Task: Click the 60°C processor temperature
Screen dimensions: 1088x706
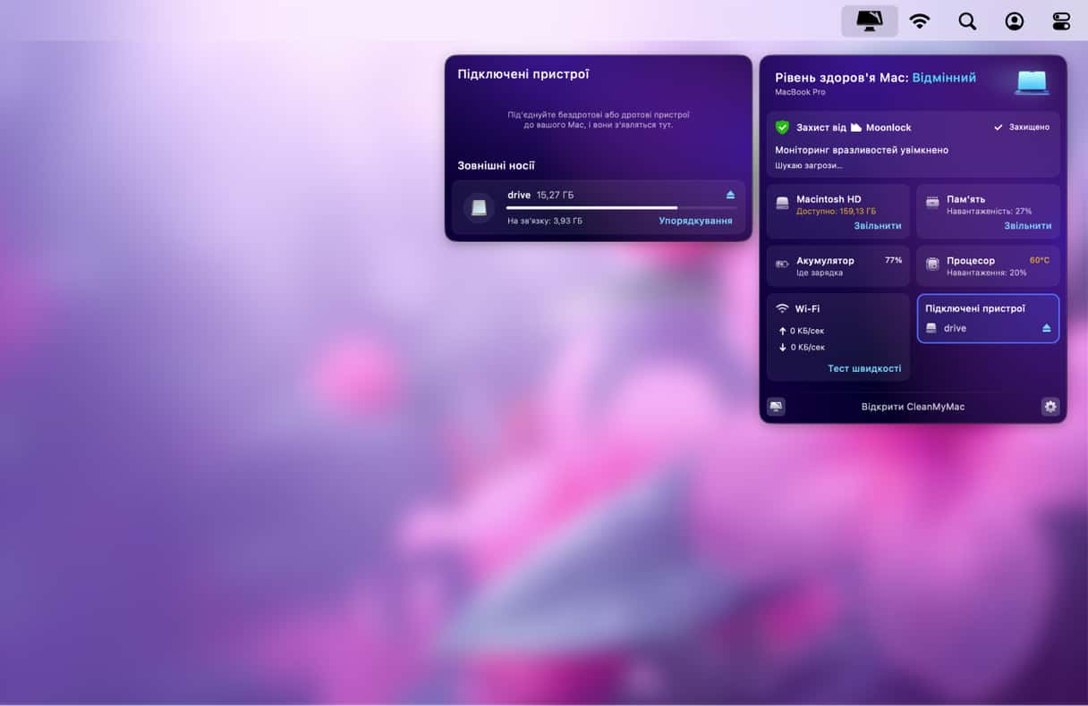Action: (1040, 260)
